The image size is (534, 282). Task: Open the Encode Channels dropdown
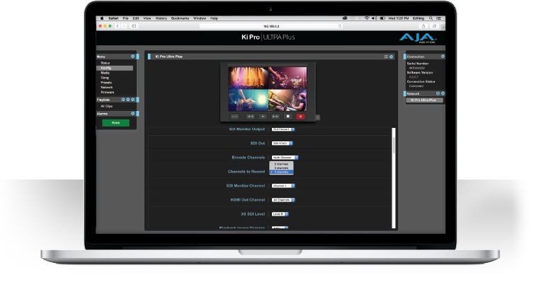coord(285,158)
